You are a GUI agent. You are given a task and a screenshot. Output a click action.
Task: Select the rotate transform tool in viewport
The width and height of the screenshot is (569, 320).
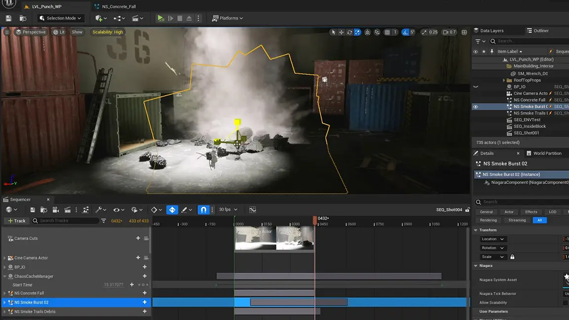349,32
